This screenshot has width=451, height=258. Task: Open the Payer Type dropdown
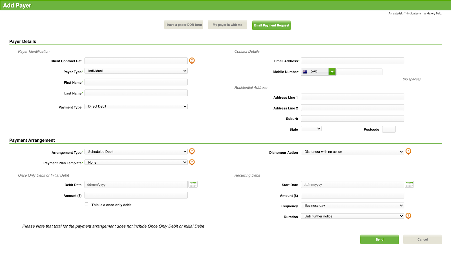[x=136, y=71]
